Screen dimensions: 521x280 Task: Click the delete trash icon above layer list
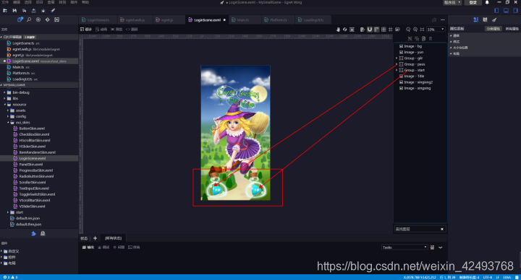pyautogui.click(x=431, y=38)
